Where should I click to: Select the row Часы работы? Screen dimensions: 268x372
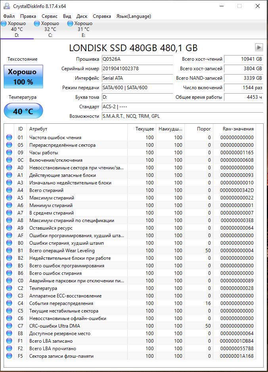[x=130, y=152]
